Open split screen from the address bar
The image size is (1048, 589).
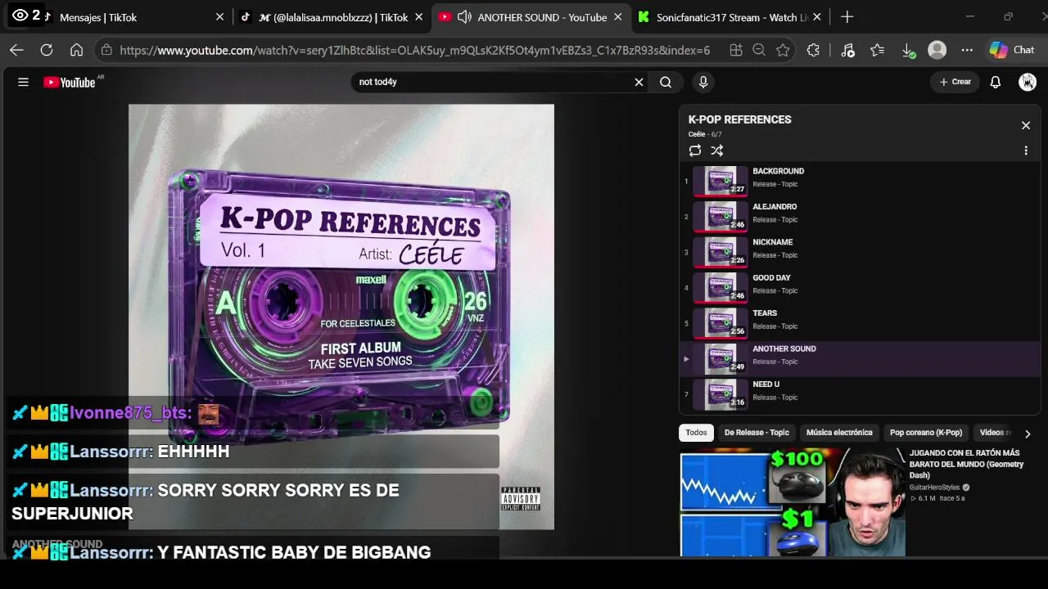(736, 50)
